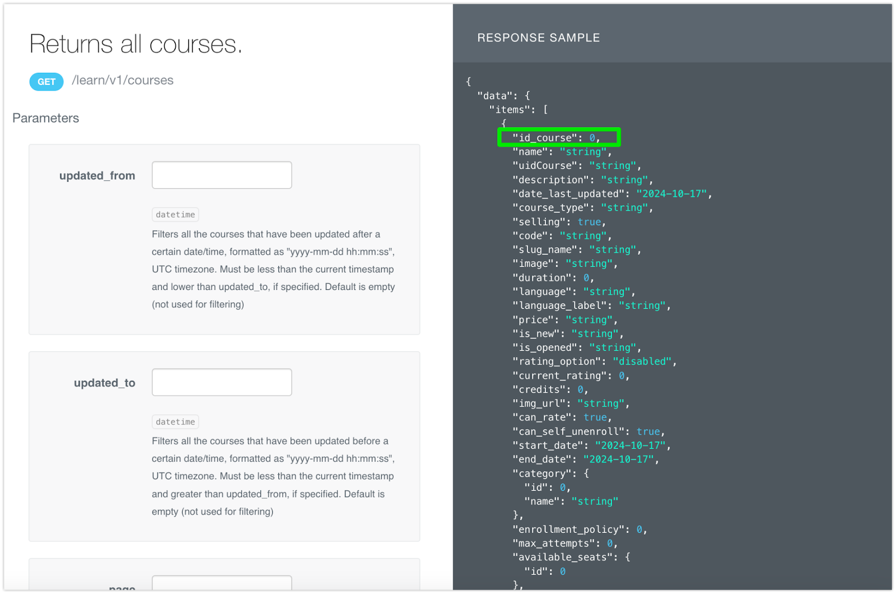This screenshot has height=594, width=896.
Task: Focus the updated_to input field
Action: [x=221, y=382]
